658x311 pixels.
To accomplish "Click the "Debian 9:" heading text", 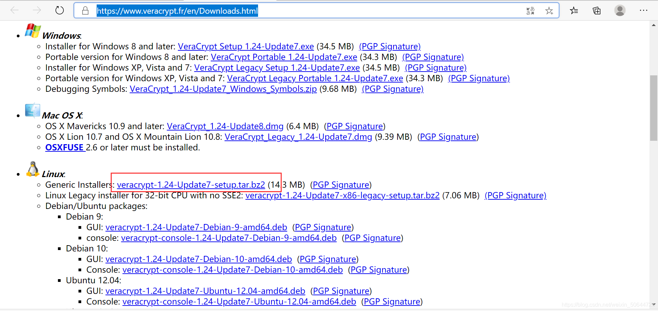I will pos(84,217).
